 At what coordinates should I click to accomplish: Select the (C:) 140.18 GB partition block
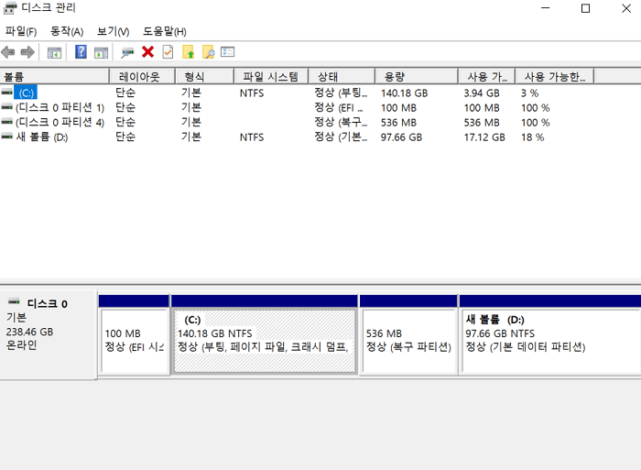tap(265, 341)
